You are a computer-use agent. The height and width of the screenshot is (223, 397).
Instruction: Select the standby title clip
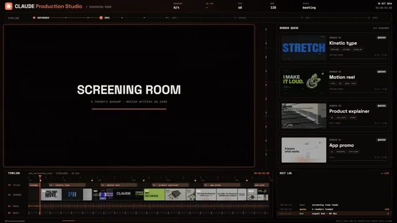point(34,185)
